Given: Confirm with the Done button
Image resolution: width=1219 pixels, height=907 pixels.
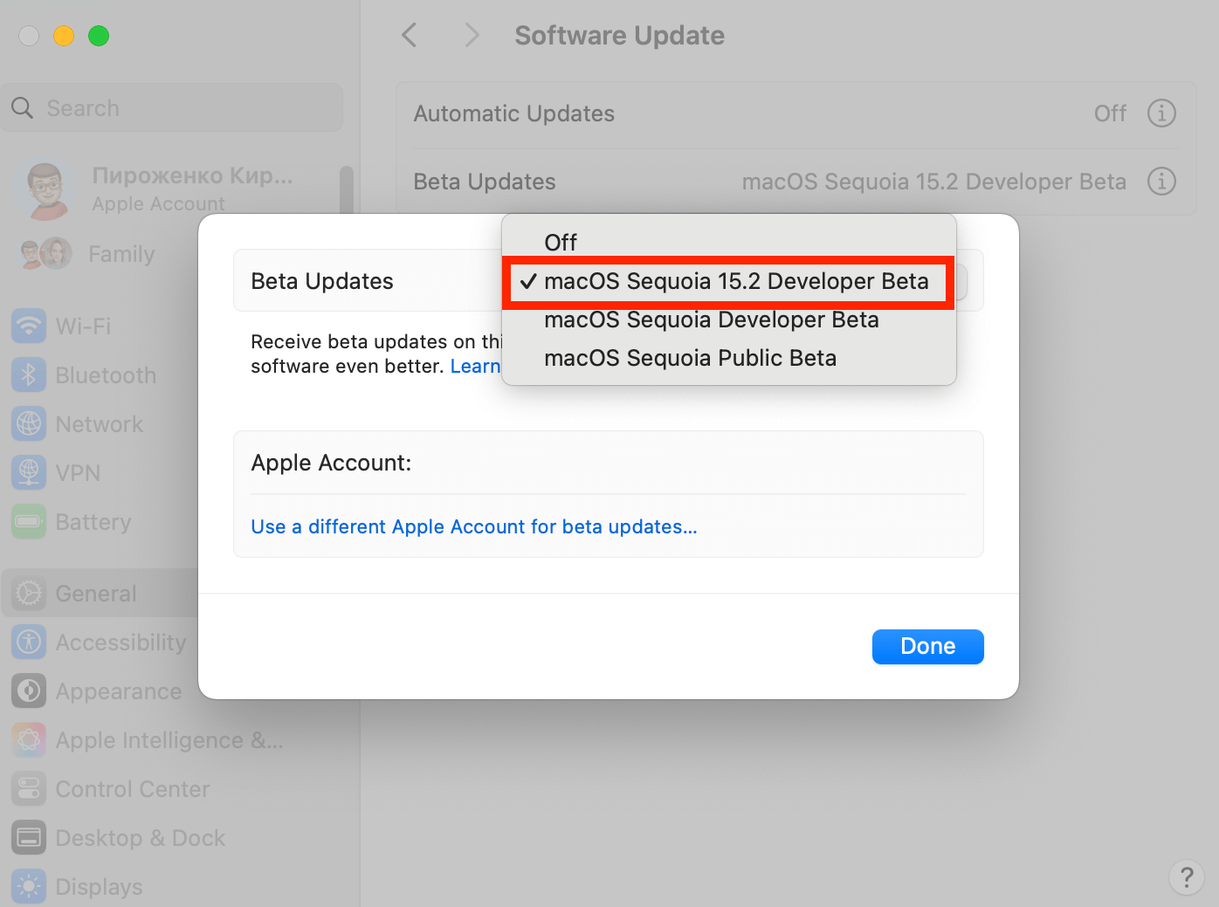Looking at the screenshot, I should (927, 646).
